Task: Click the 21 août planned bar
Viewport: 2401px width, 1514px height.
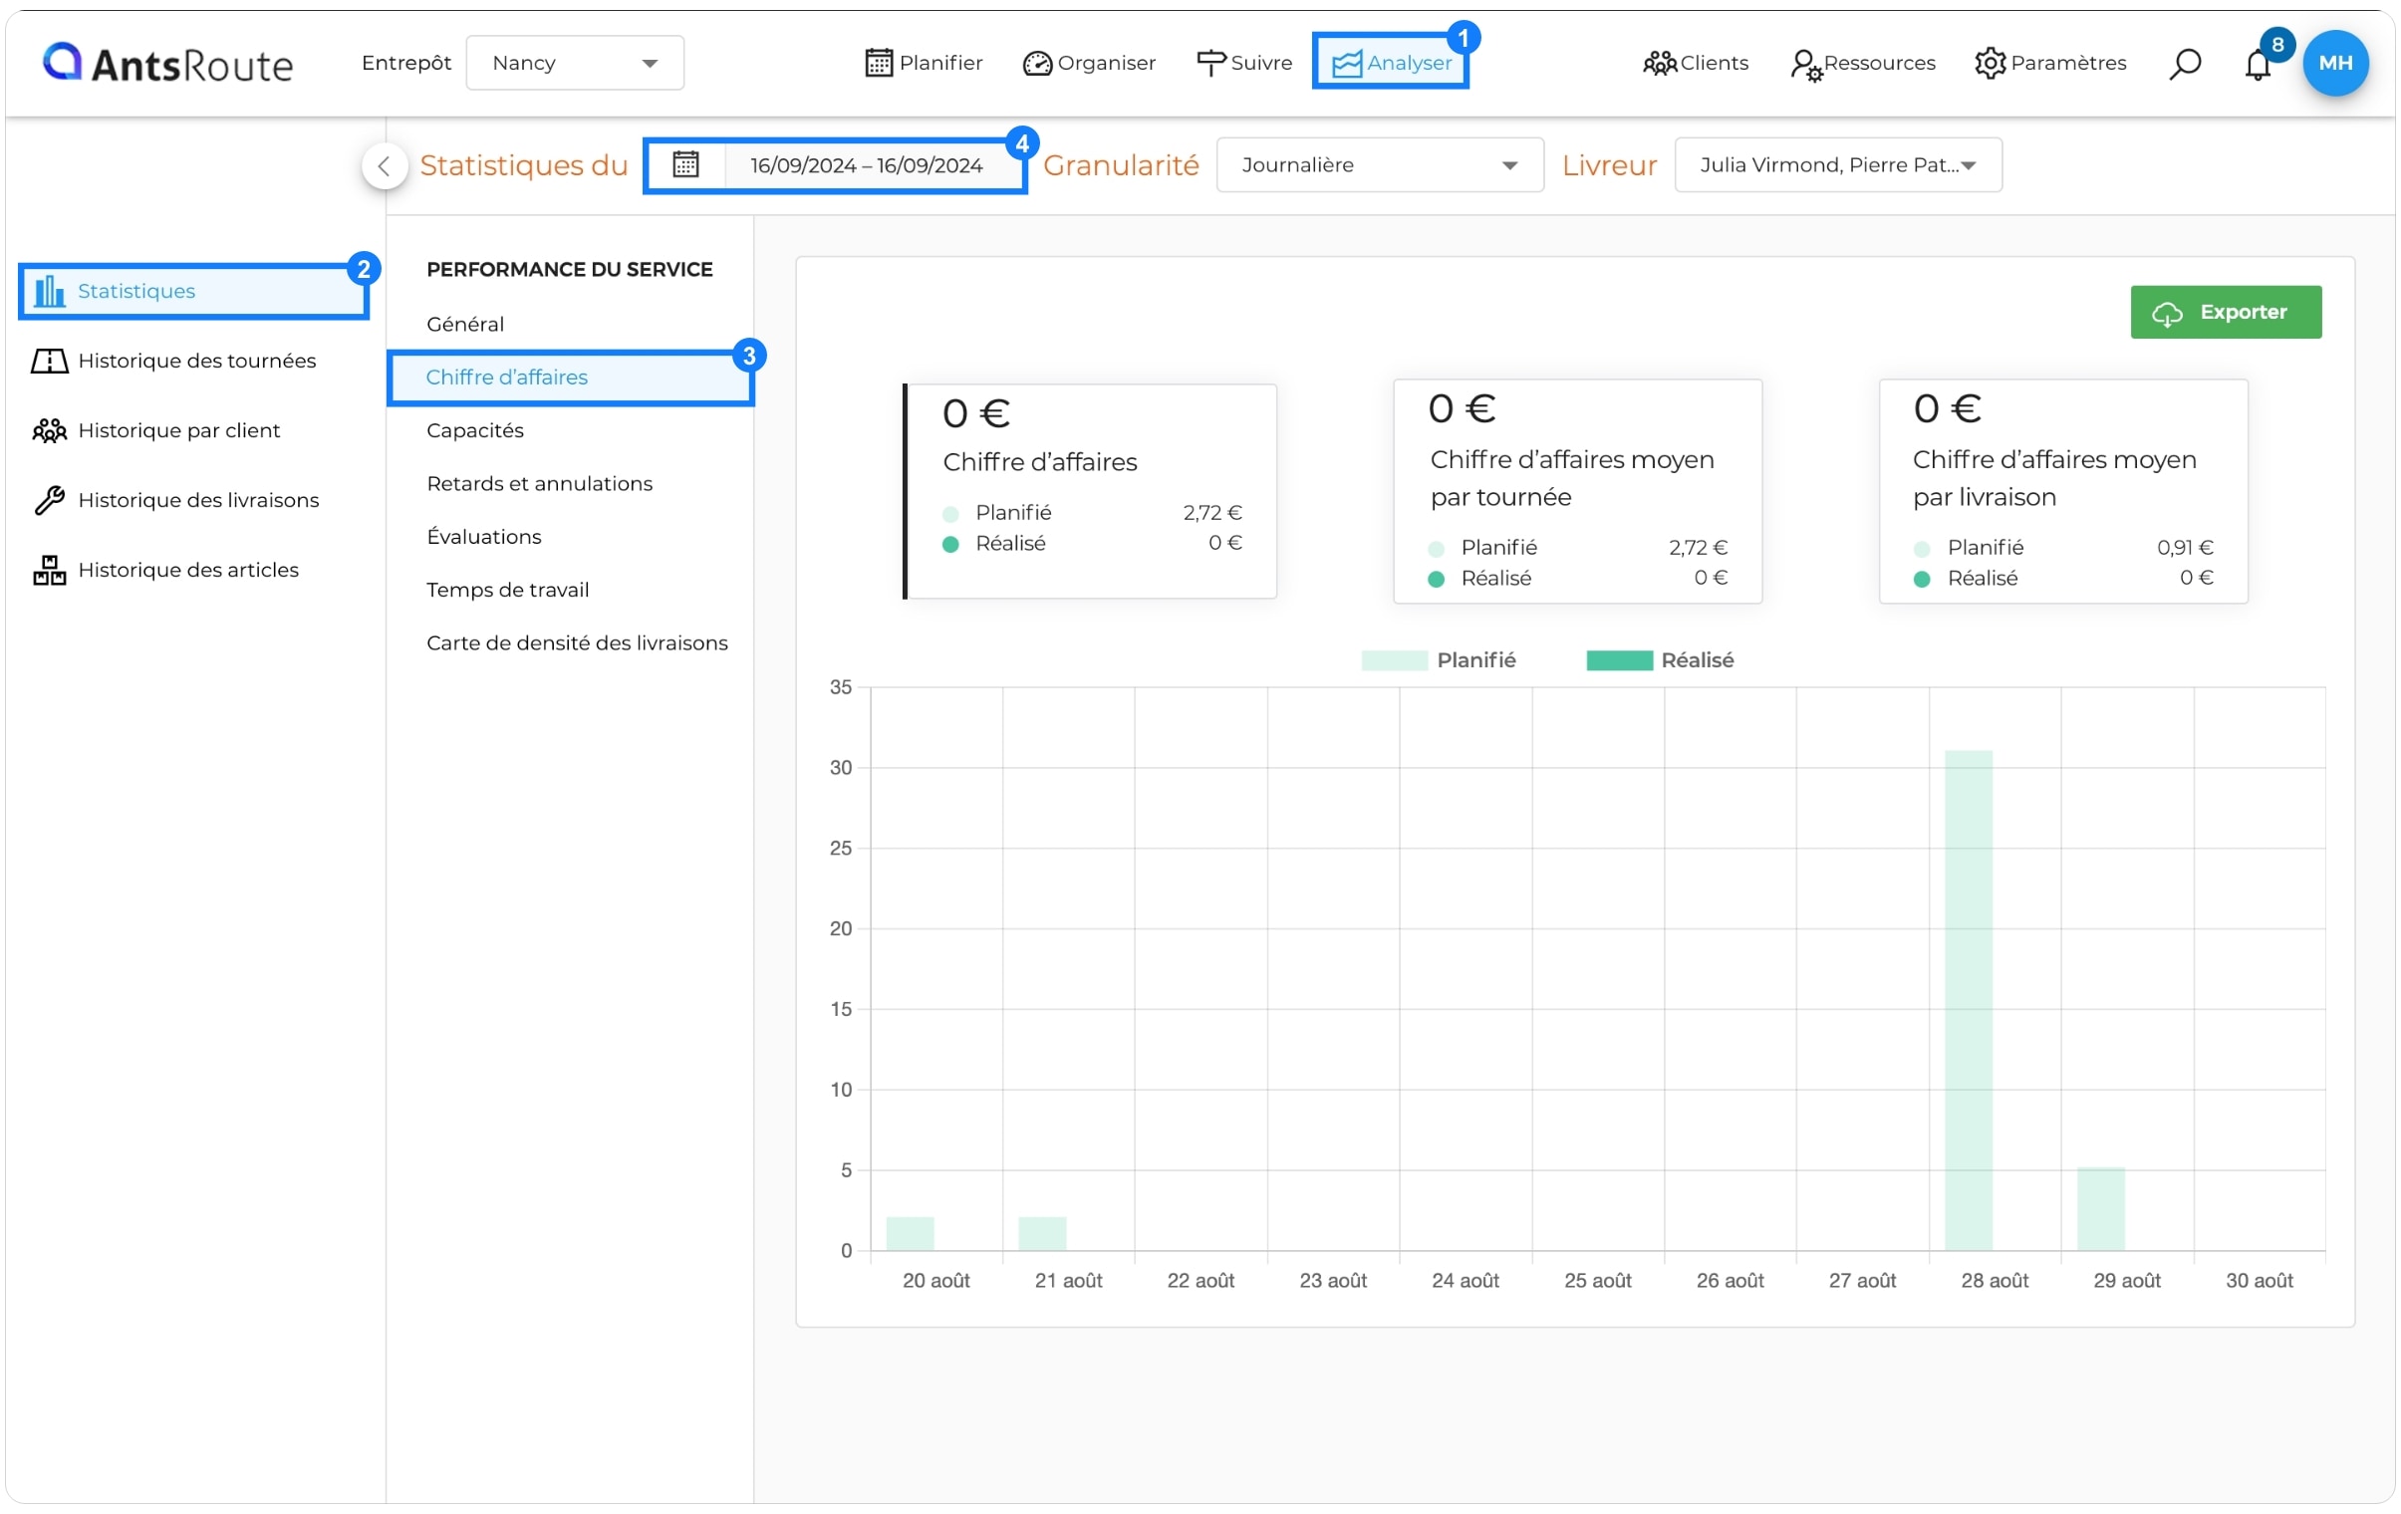Action: coord(1042,1234)
